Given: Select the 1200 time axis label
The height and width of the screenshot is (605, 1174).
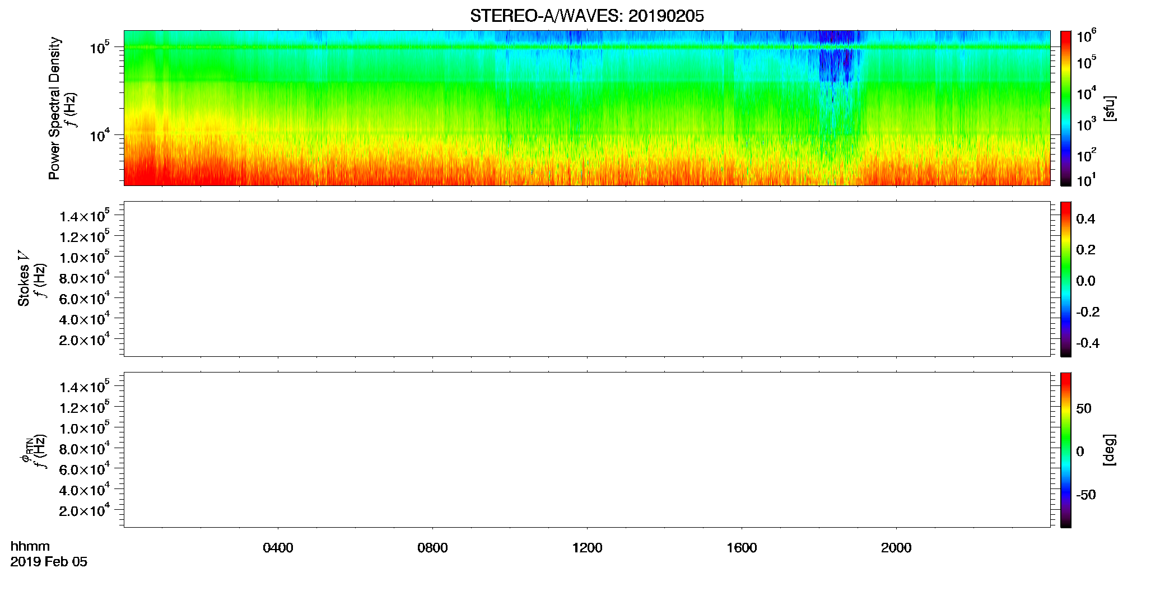Looking at the screenshot, I should click(x=587, y=547).
